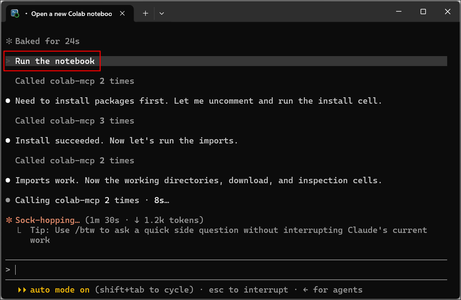Click 'Called colab-mcp 2 times' below Run the notebook
The image size is (461, 300).
click(x=74, y=81)
